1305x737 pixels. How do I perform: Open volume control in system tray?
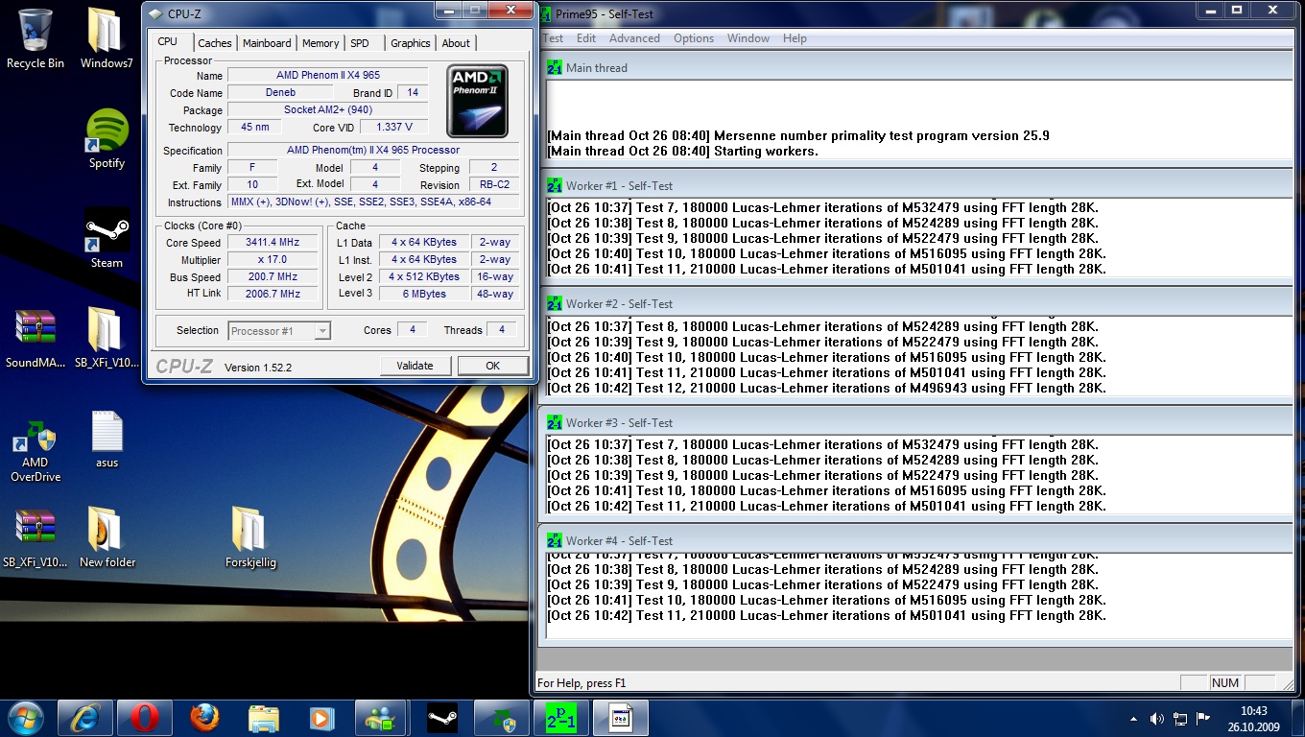tap(1156, 719)
